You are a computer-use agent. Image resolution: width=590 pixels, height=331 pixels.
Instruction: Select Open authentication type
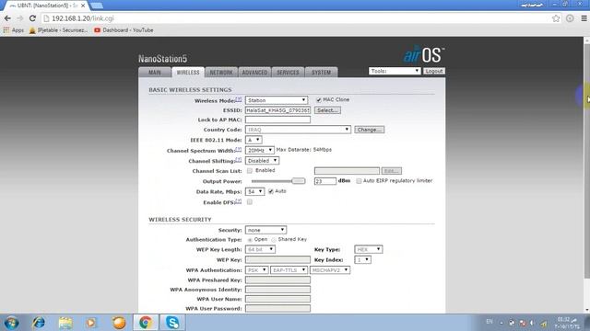click(x=250, y=240)
